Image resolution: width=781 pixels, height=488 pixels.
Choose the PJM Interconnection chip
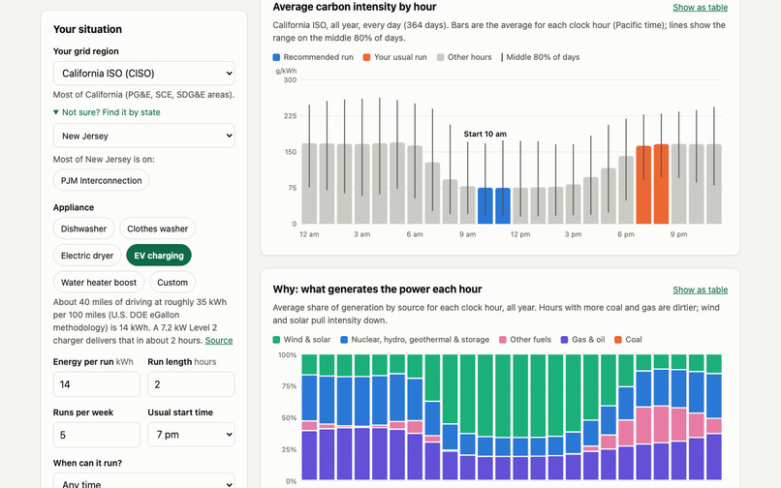(101, 180)
